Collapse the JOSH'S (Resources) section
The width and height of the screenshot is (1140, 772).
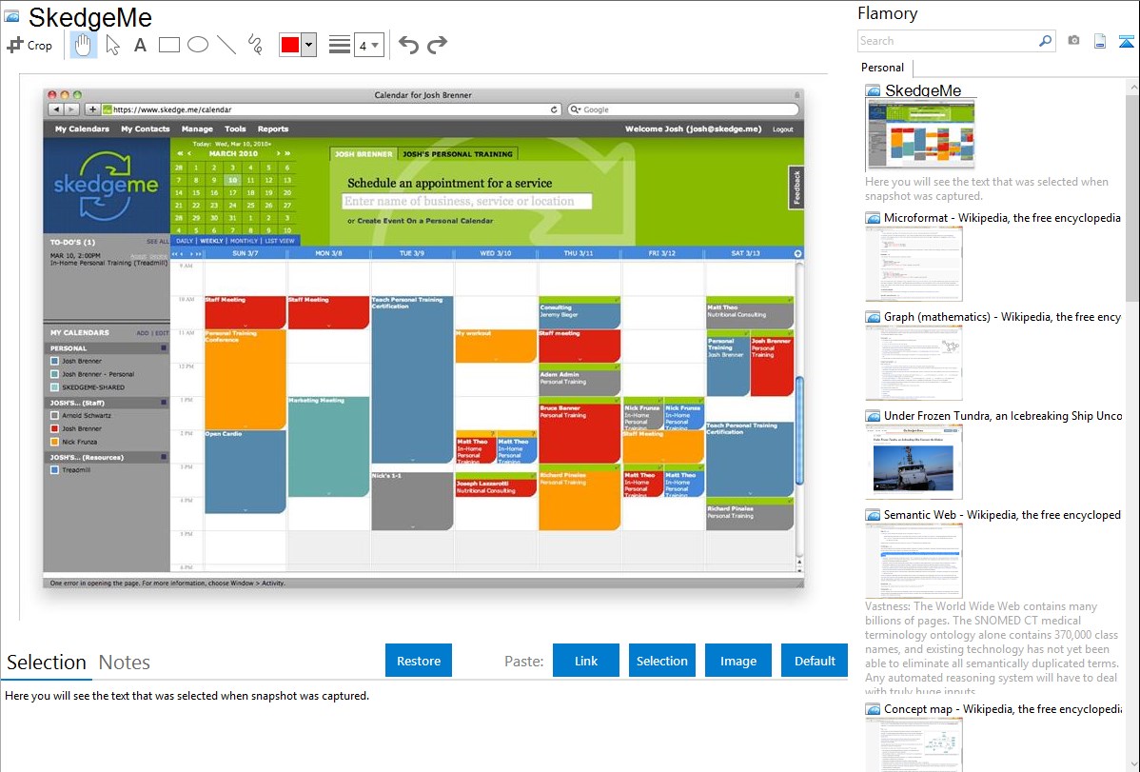pyautogui.click(x=164, y=457)
